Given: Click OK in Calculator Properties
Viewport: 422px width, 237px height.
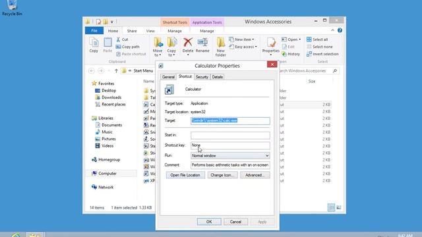Looking at the screenshot, I should pyautogui.click(x=209, y=222).
